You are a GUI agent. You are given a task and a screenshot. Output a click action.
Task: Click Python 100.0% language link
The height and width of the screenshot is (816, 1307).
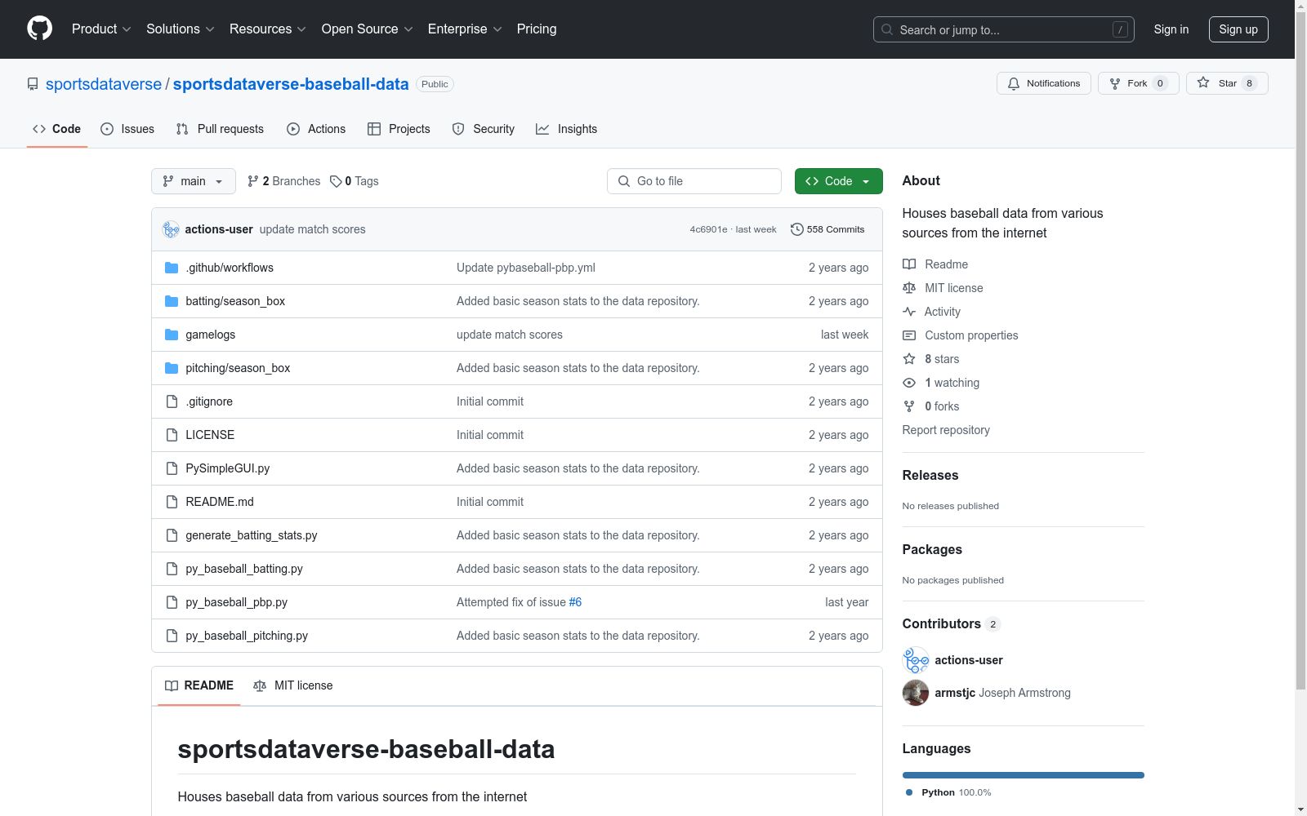coord(948,792)
